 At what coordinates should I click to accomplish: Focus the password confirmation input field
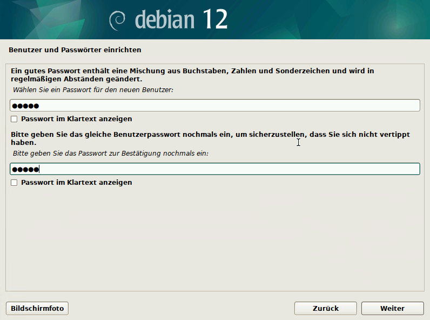(214, 169)
